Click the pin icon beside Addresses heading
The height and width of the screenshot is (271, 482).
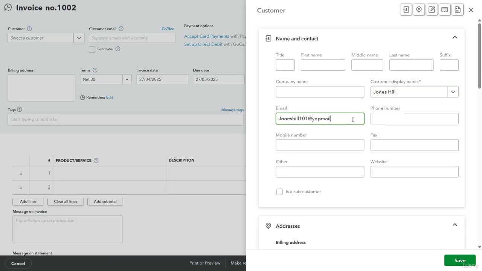(268, 226)
